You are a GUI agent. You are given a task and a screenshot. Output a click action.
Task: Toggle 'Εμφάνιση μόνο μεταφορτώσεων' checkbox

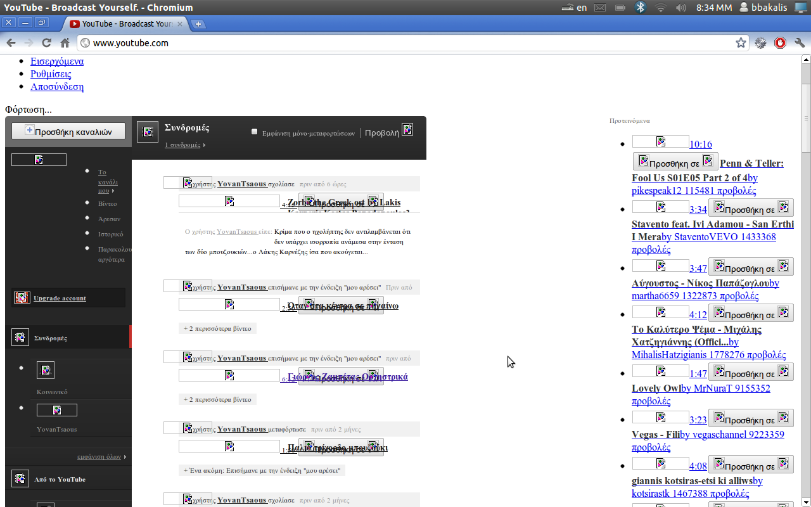click(x=255, y=132)
